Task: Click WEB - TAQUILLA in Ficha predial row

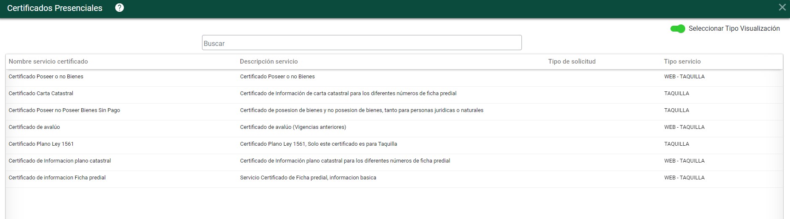Action: click(684, 178)
